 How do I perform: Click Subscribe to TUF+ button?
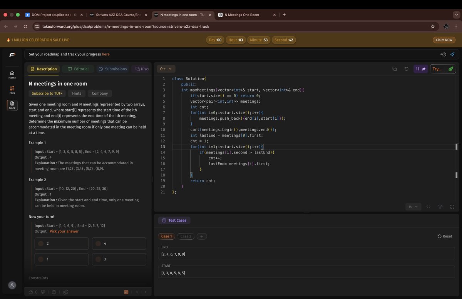[x=48, y=94]
